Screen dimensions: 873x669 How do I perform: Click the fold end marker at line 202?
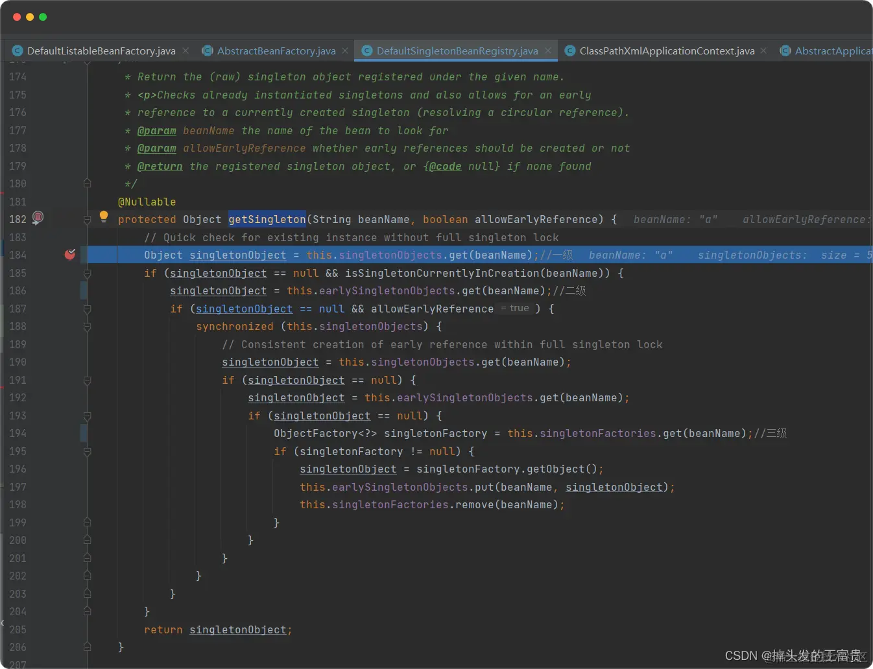pyautogui.click(x=87, y=576)
